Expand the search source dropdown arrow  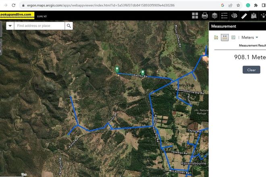[10, 26]
